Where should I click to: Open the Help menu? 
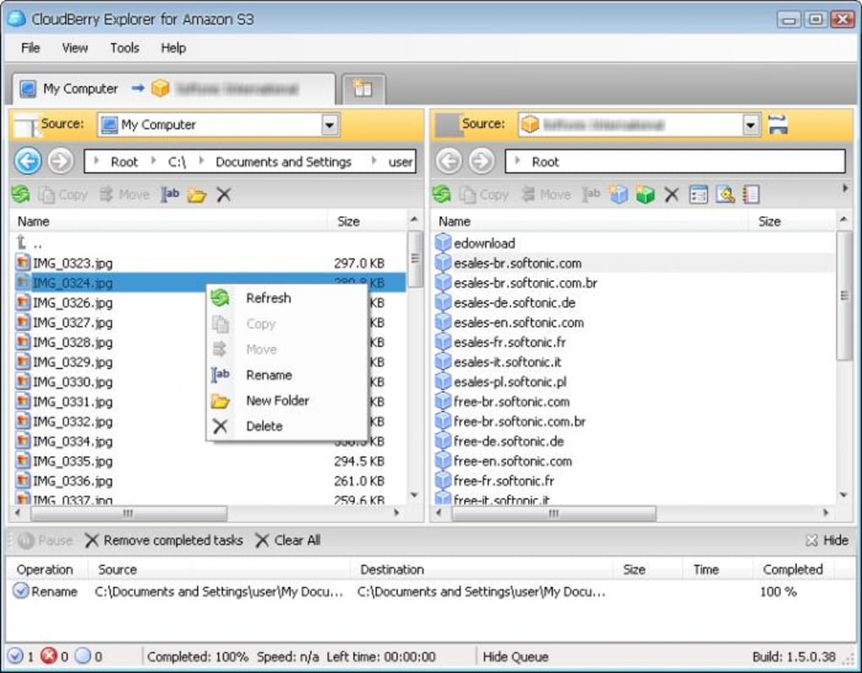point(173,48)
